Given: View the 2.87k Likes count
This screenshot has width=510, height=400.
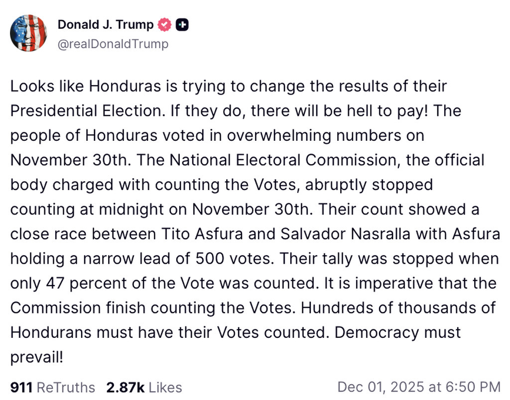Looking at the screenshot, I should tap(125, 387).
